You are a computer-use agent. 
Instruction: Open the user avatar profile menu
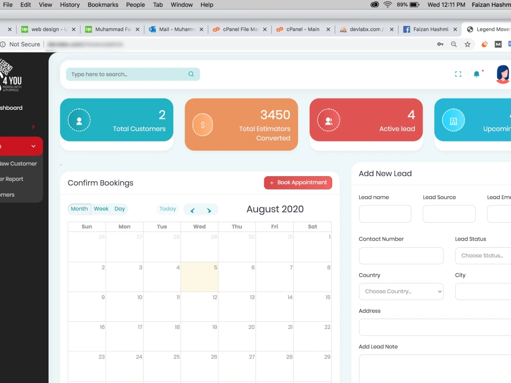click(502, 74)
